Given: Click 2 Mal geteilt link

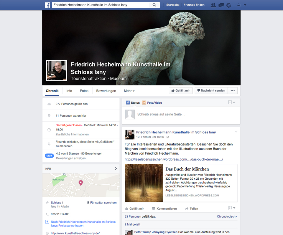Looking at the screenshot, I should coord(132,224).
